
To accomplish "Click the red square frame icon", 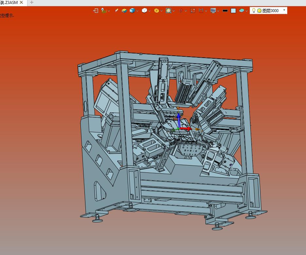I will click(193, 10).
